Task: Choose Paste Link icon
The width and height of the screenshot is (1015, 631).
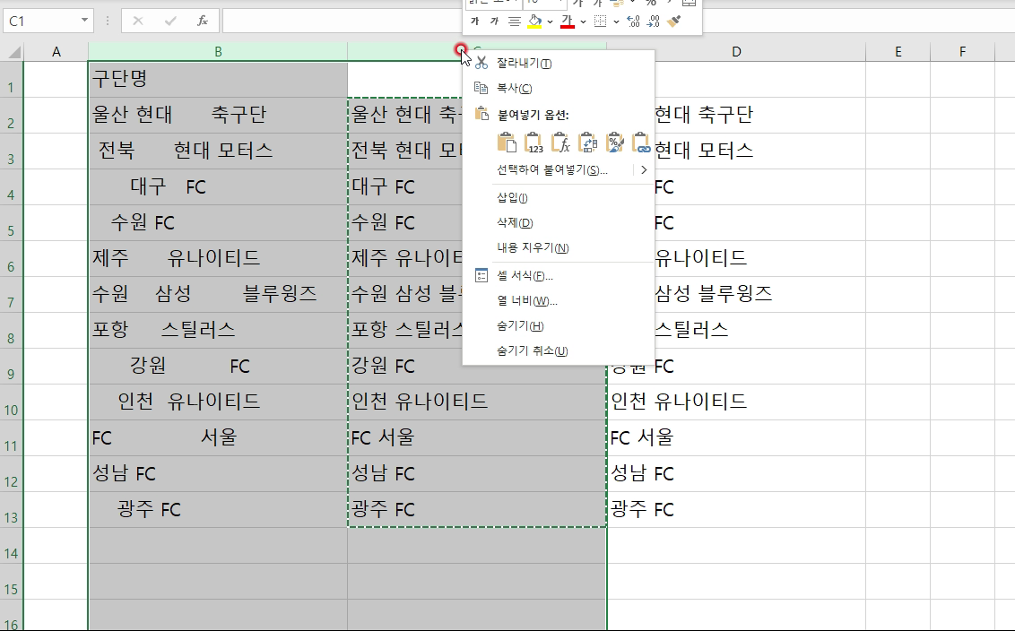Action: [641, 142]
